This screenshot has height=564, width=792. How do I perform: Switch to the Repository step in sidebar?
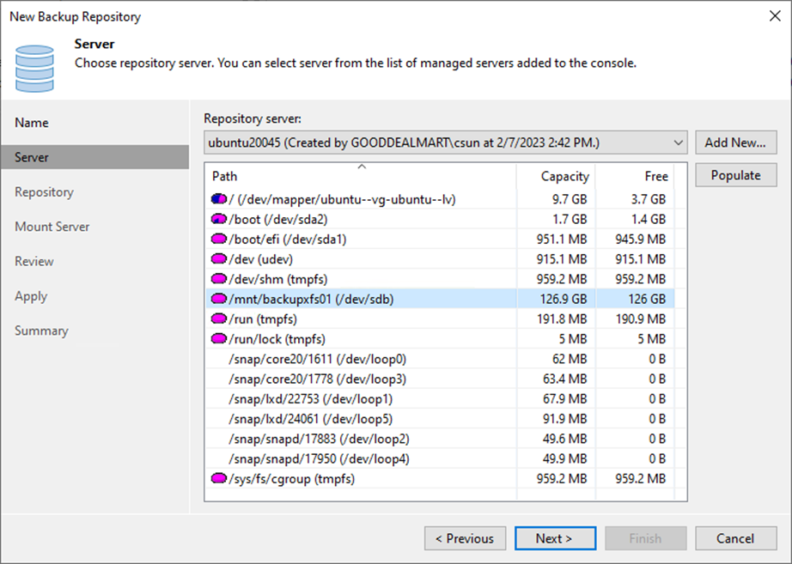coord(44,192)
